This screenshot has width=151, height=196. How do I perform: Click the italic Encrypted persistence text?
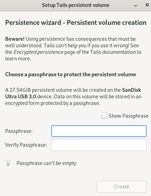pyautogui.click(x=39, y=52)
